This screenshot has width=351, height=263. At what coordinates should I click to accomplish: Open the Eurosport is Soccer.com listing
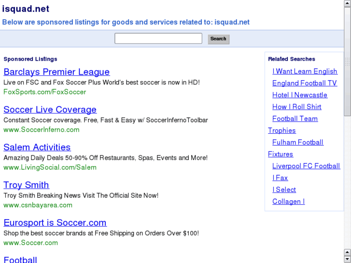coord(55,223)
